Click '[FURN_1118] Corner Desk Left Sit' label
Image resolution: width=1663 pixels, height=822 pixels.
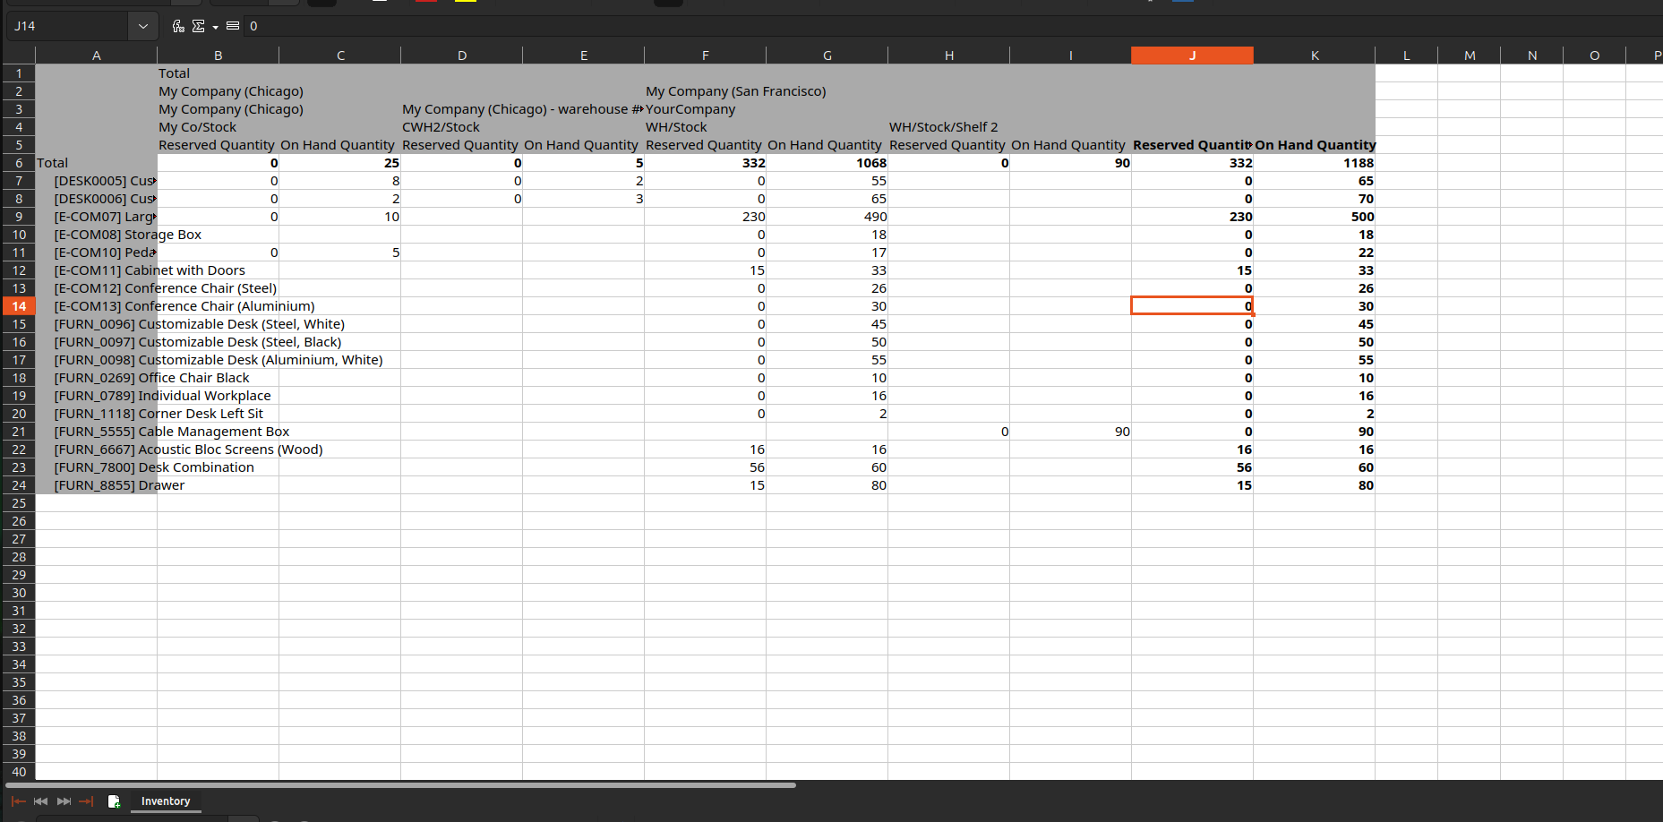[x=159, y=414]
